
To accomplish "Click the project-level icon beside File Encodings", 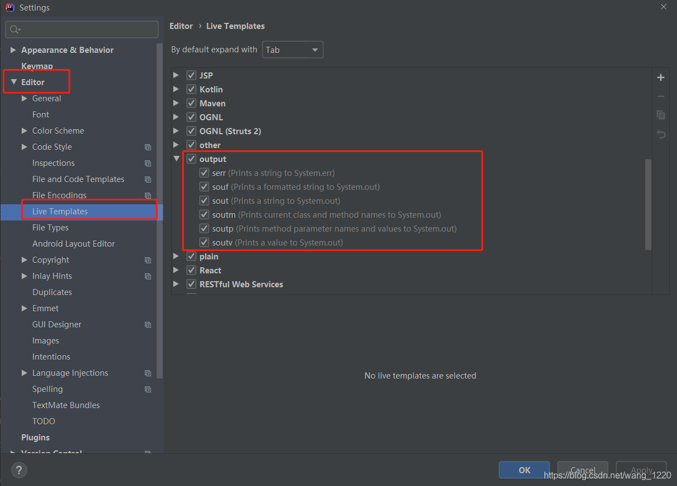I will 148,195.
